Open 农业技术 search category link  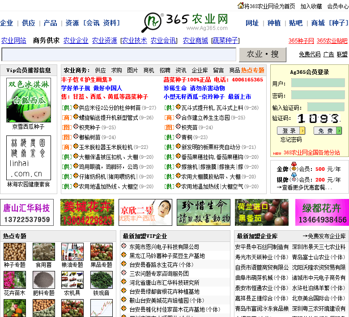click(x=134, y=41)
